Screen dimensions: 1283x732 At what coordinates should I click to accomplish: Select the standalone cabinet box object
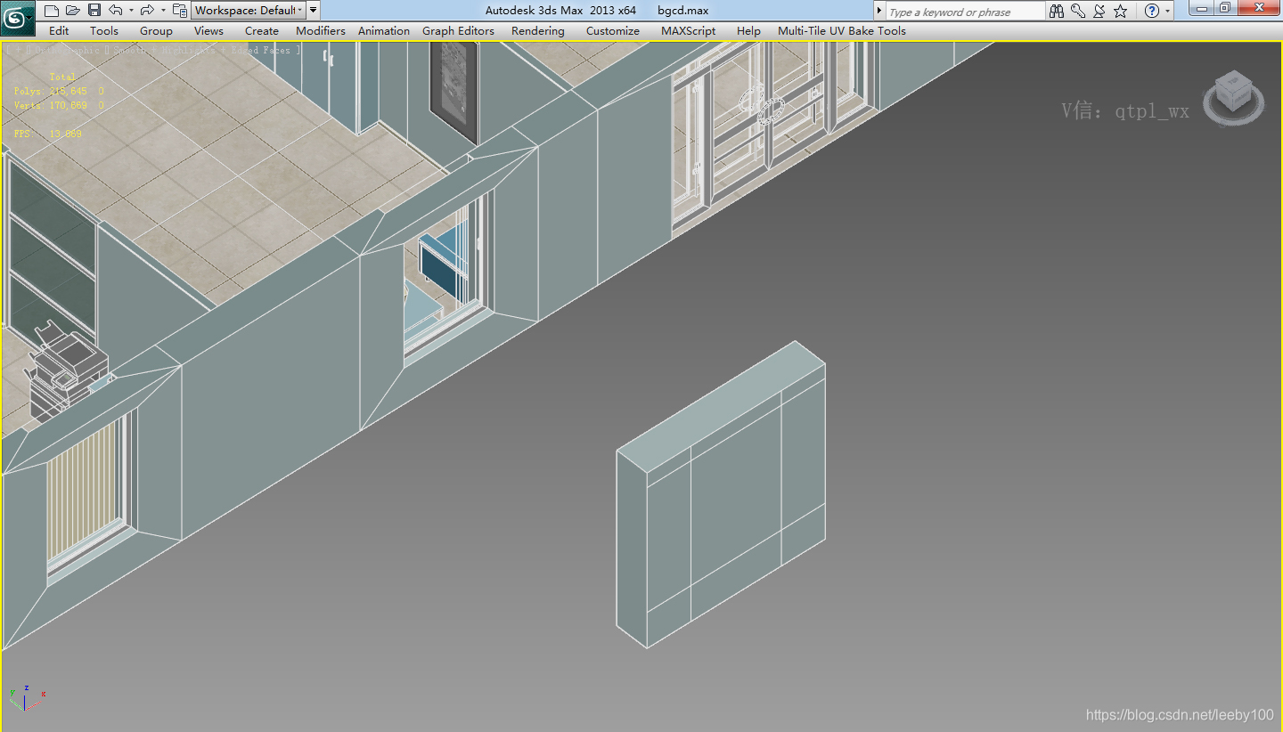click(721, 495)
